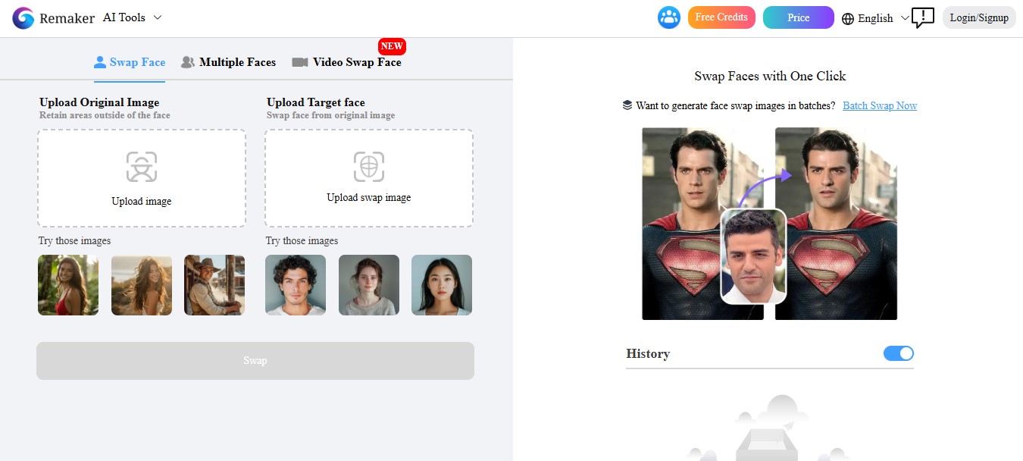The width and height of the screenshot is (1023, 461).
Task: Click the face scan icon in Upload image
Action: tap(142, 167)
